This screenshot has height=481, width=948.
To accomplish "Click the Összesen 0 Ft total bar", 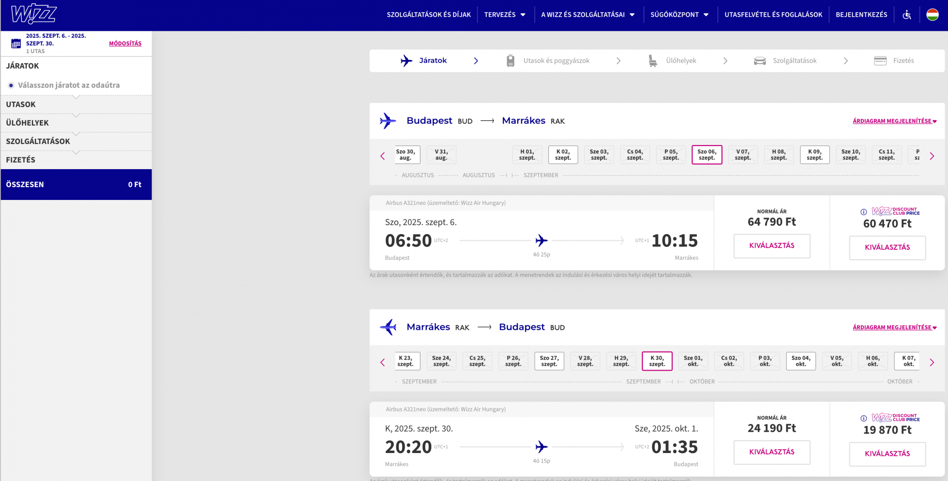I will click(76, 184).
